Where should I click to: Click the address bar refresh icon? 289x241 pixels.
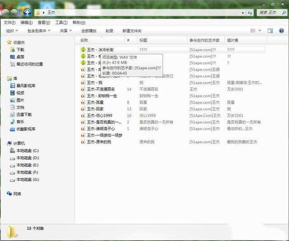point(250,13)
